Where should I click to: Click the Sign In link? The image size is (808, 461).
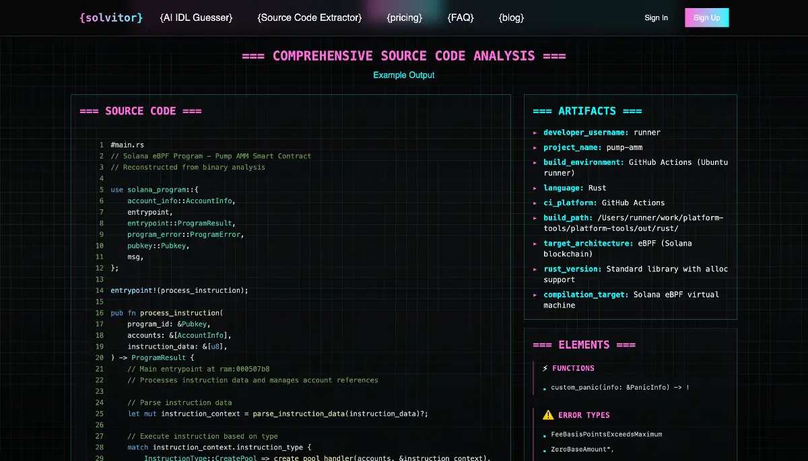(x=656, y=17)
